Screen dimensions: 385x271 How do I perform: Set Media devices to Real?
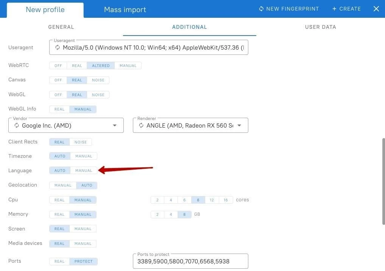[59, 243]
